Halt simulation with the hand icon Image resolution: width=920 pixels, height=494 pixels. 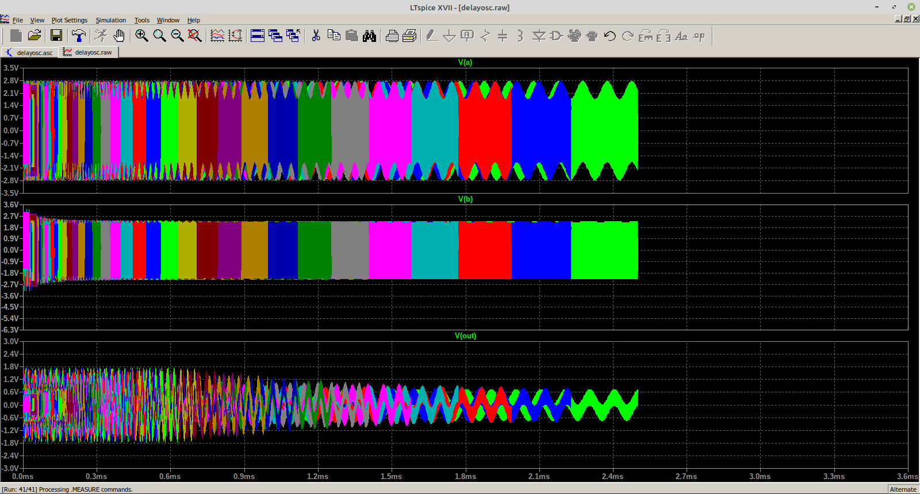coord(118,36)
